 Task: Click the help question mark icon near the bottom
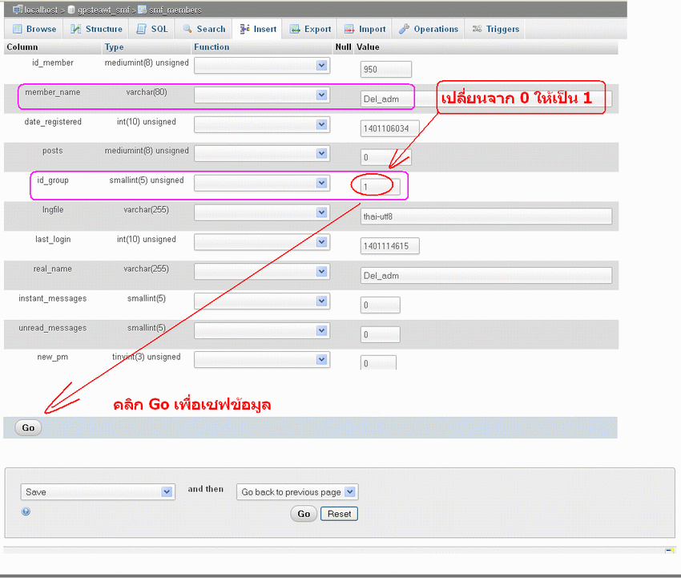click(25, 511)
